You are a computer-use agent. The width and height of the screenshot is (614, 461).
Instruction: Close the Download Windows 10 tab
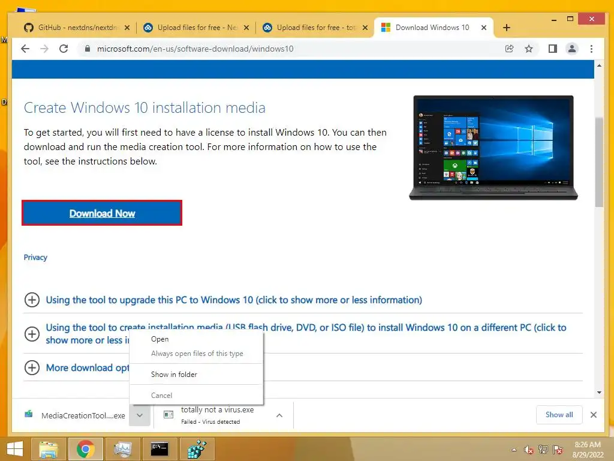(484, 28)
